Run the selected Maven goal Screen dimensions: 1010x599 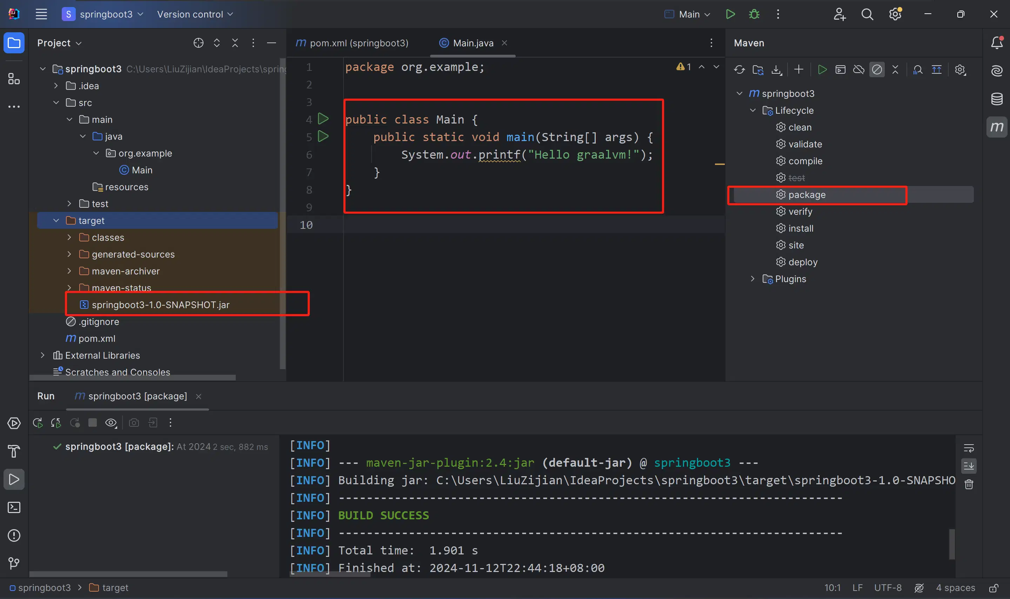coord(822,69)
